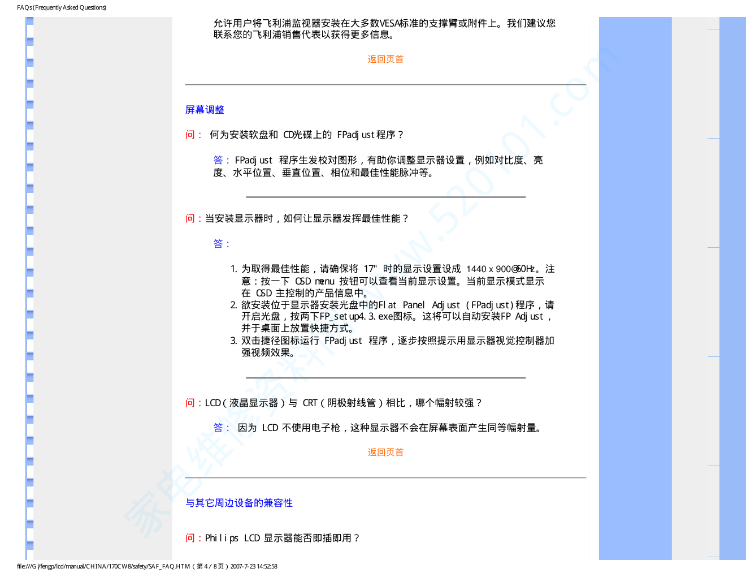Click the spiral binding graphic on the left edge
Screen dimensions: 746x577
[29, 283]
